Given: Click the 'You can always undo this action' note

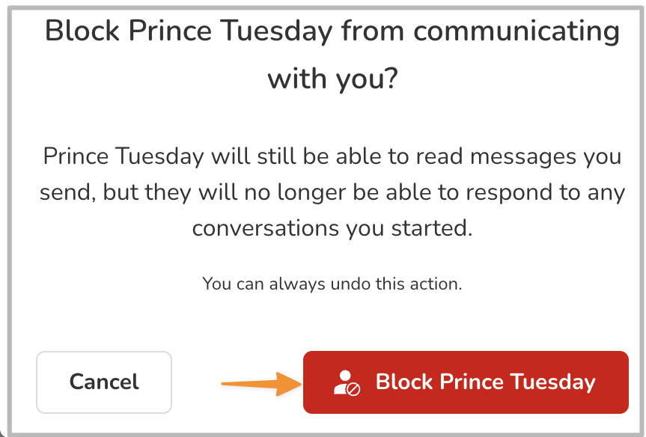Looking at the screenshot, I should [x=332, y=284].
